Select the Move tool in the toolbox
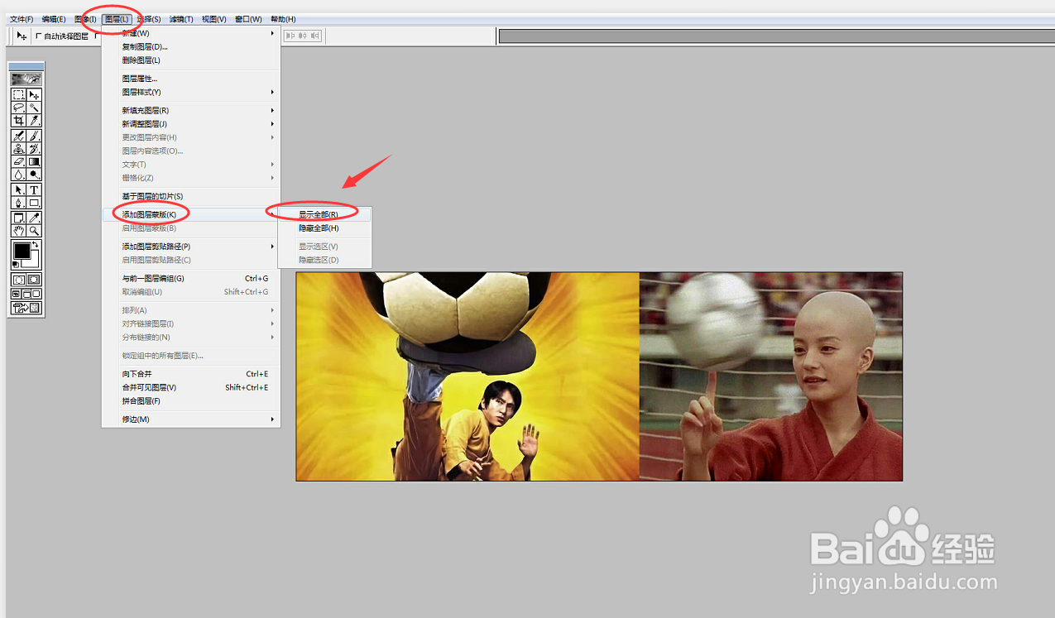 (x=35, y=94)
